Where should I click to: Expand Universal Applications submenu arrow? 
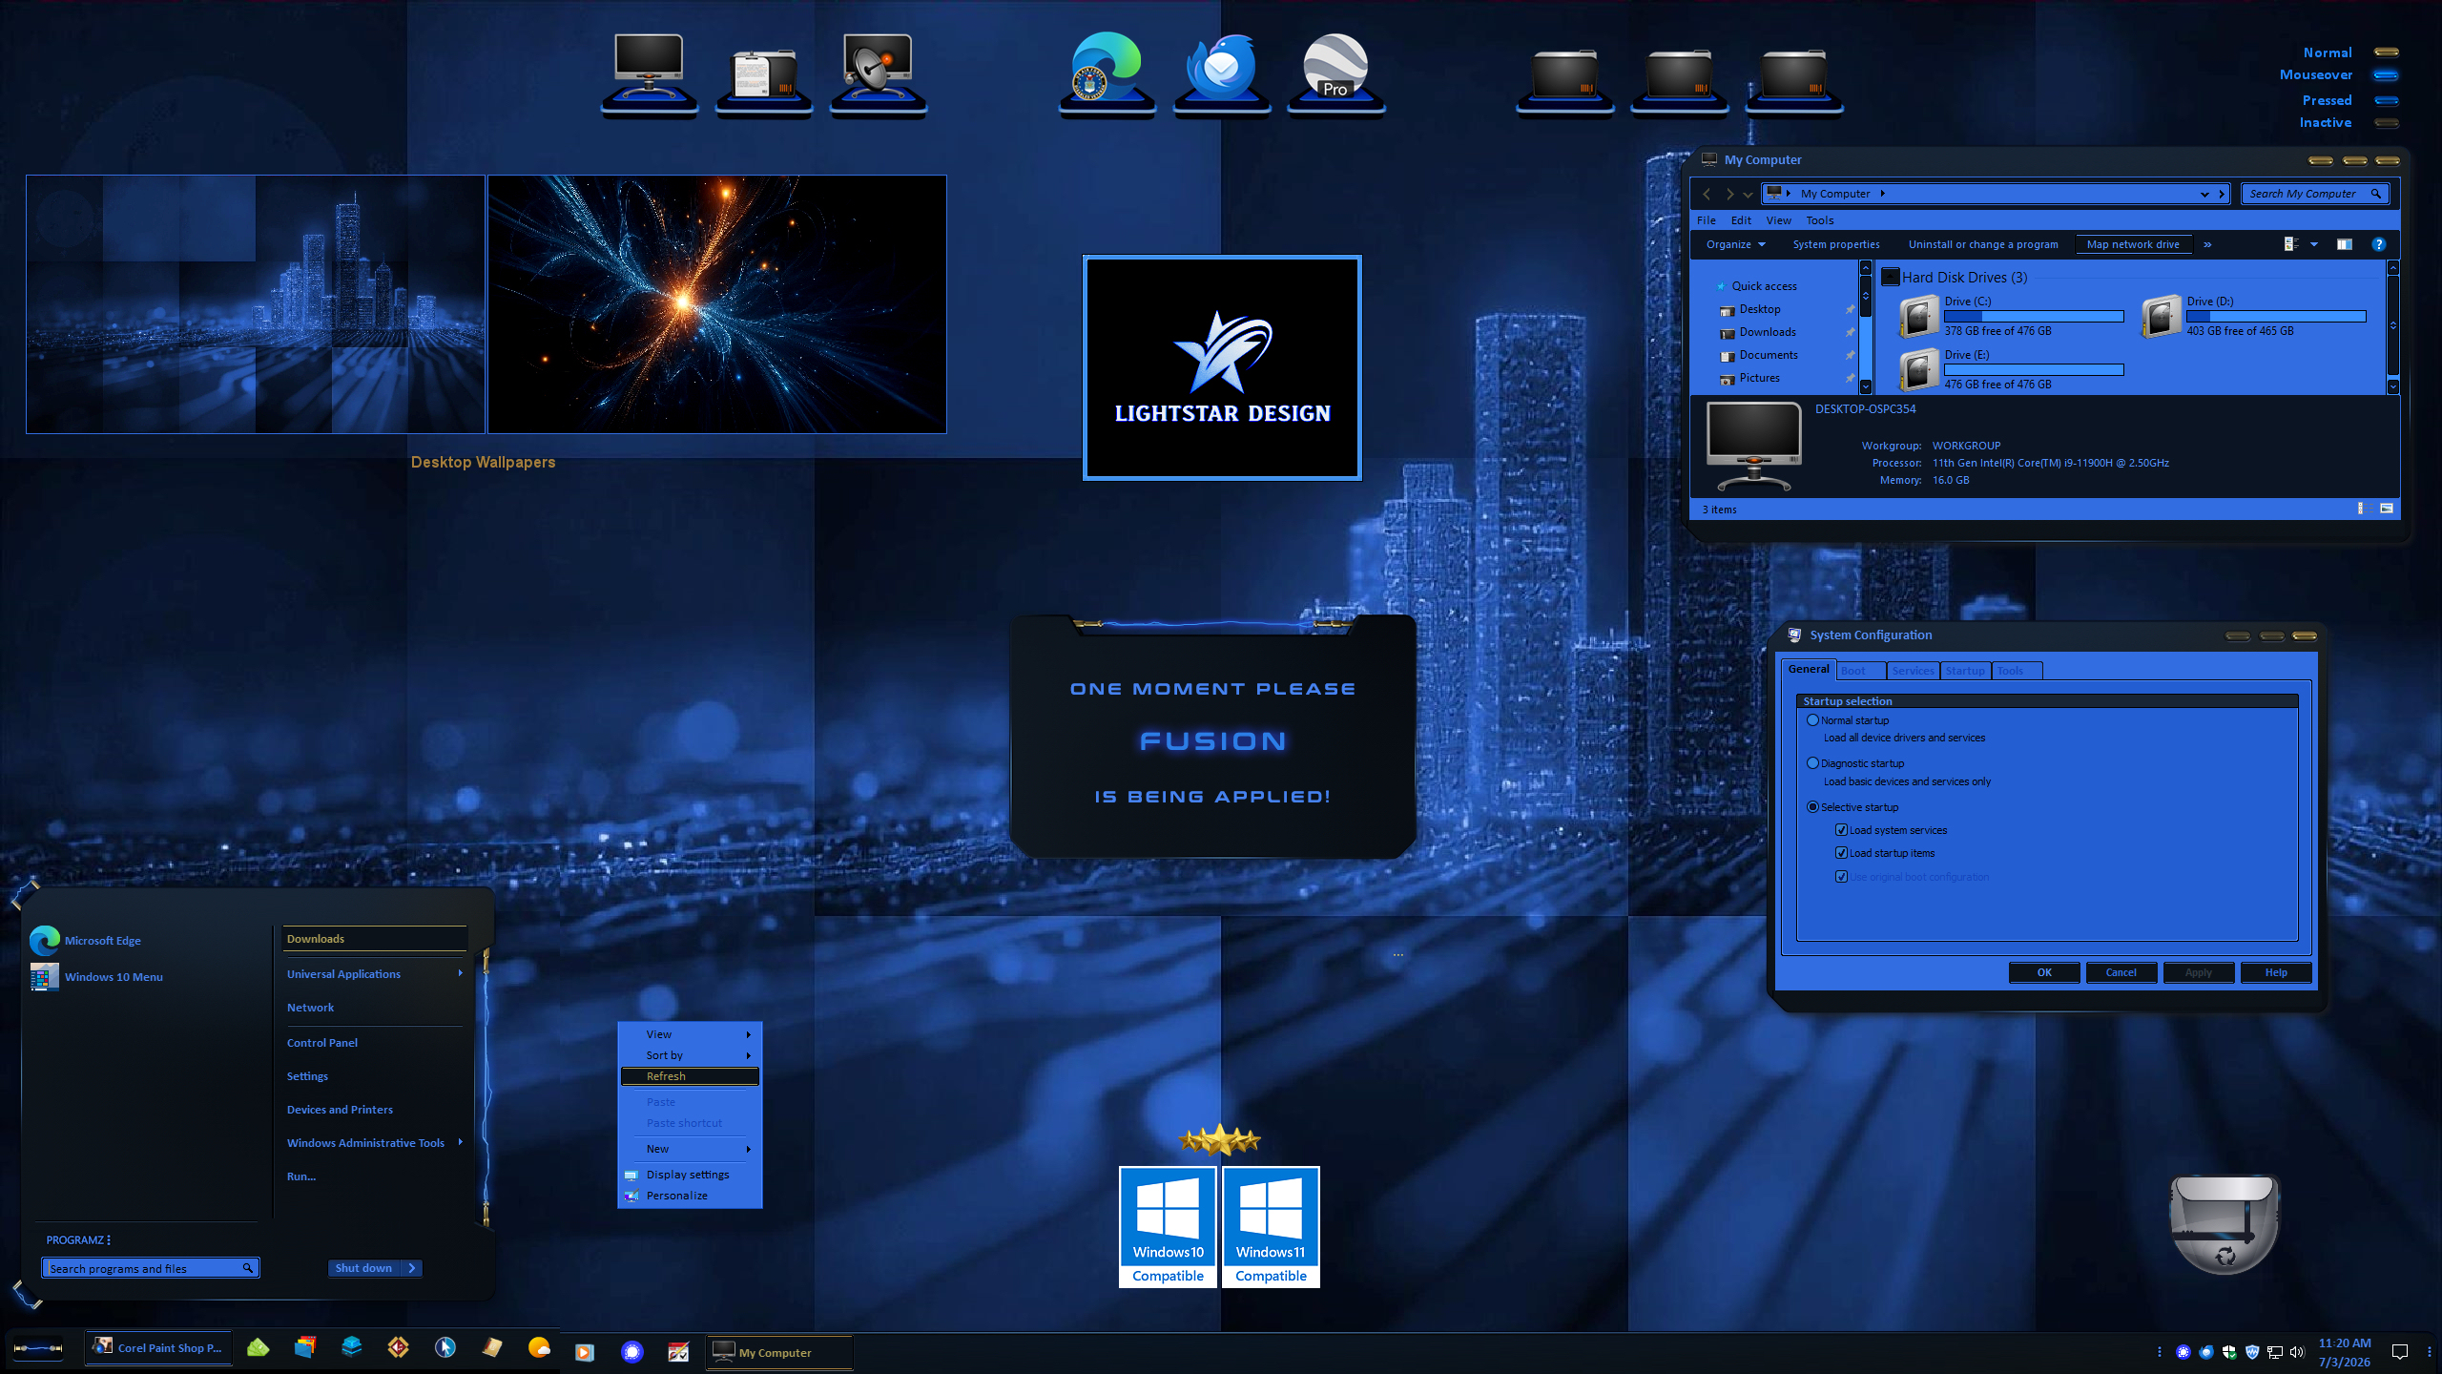(460, 973)
